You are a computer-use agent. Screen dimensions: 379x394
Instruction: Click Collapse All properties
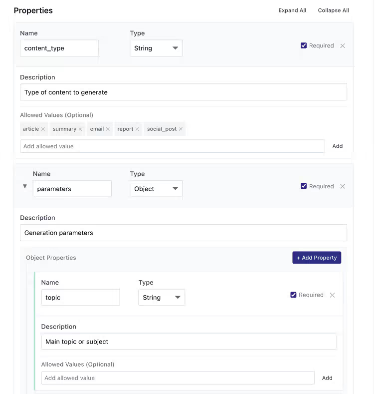(333, 10)
